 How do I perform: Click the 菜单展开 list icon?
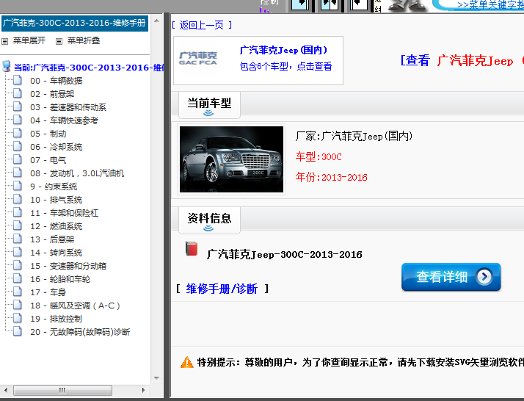pos(4,41)
